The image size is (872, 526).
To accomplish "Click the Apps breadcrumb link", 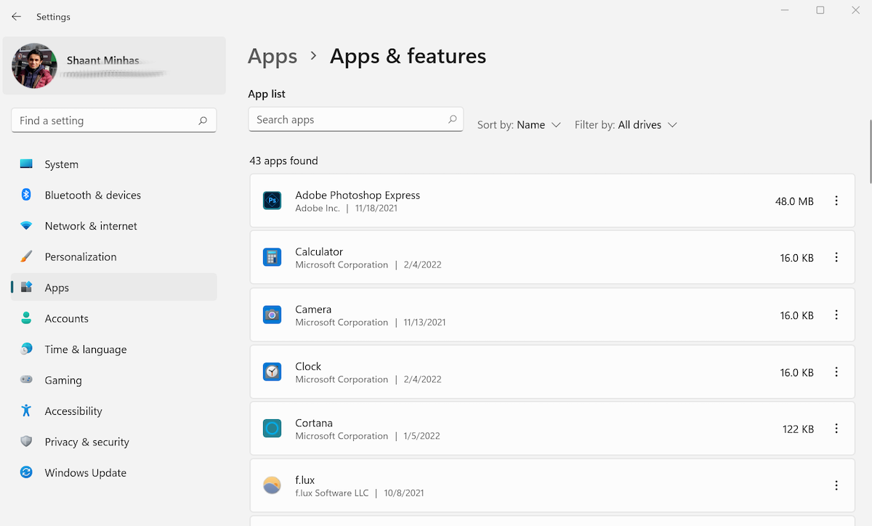I will pos(272,56).
